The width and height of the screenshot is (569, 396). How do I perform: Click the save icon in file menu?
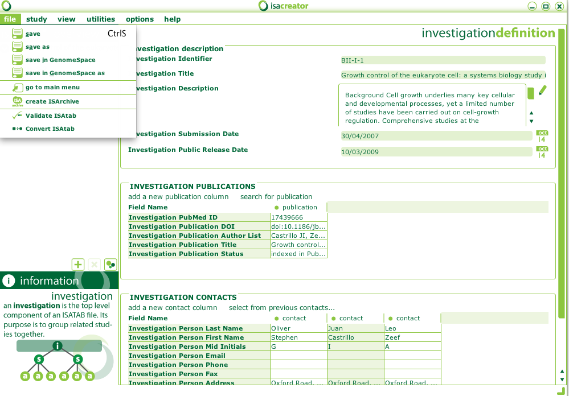pos(18,34)
